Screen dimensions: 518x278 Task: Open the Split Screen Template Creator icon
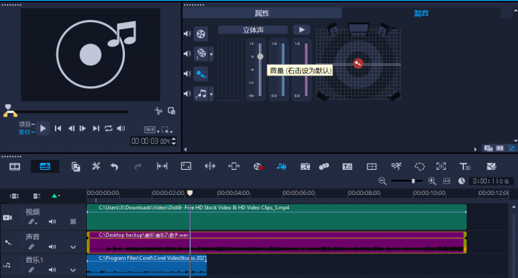point(491,166)
